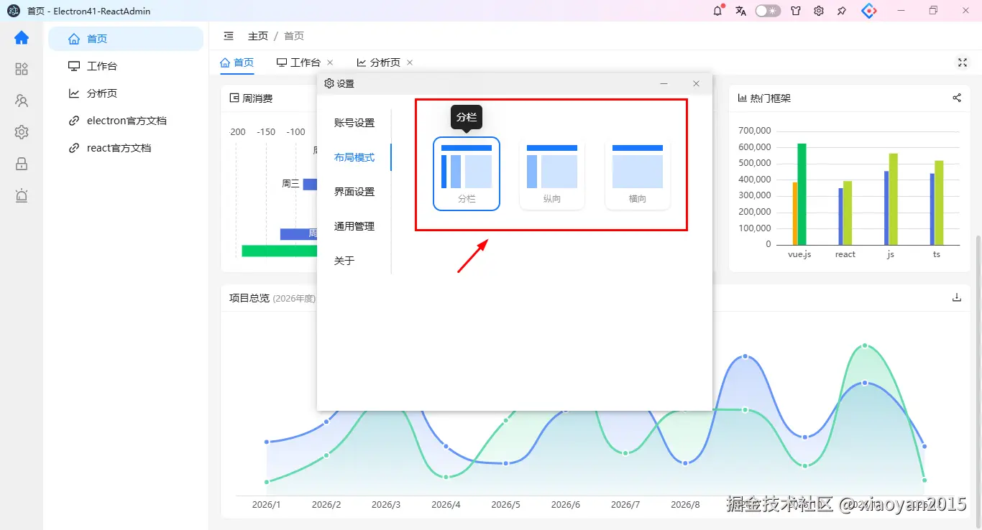Close the 设置 dialog
This screenshot has width=982, height=530.
pyautogui.click(x=696, y=83)
